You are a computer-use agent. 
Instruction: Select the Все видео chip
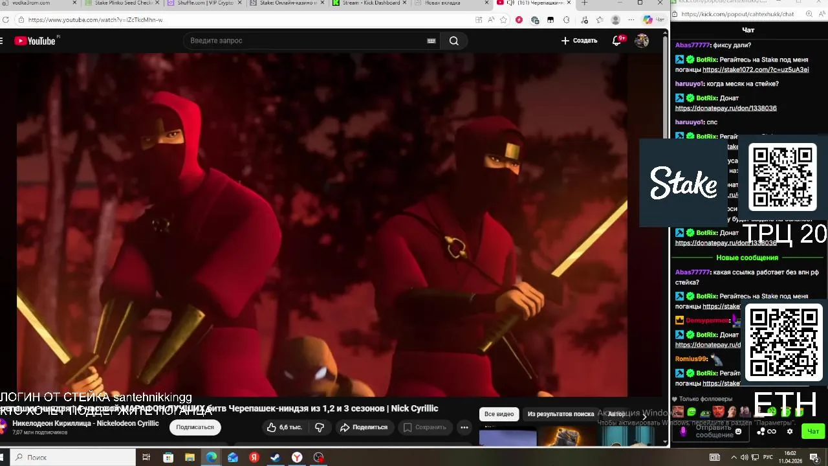(499, 414)
